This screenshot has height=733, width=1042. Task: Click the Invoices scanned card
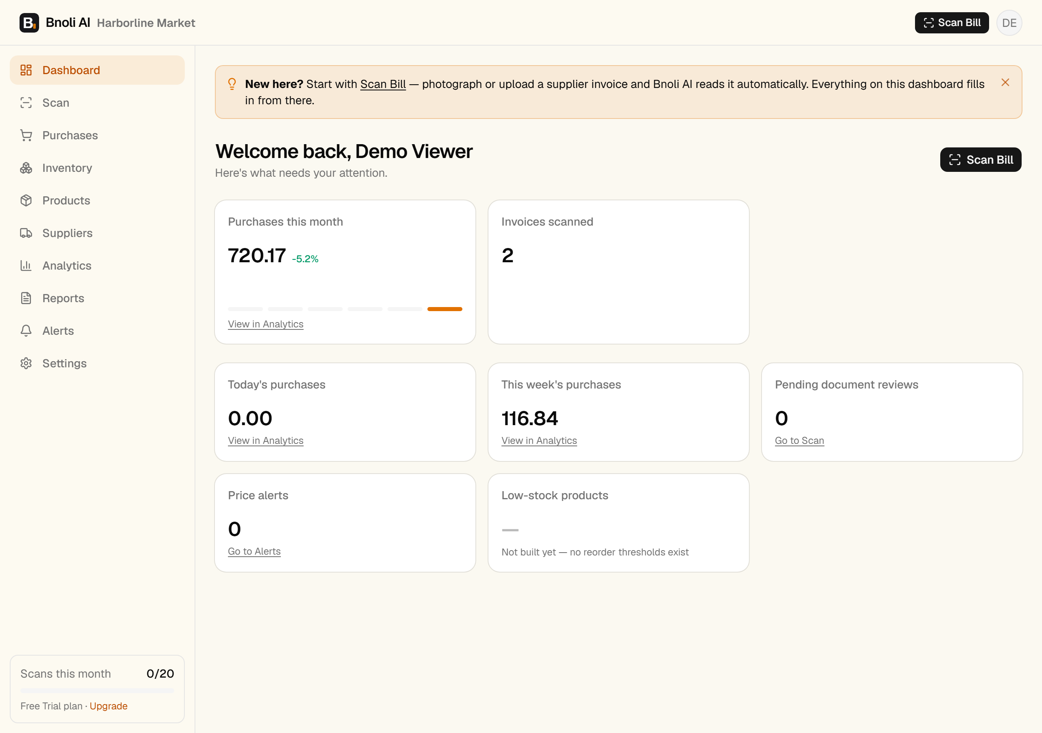click(618, 272)
